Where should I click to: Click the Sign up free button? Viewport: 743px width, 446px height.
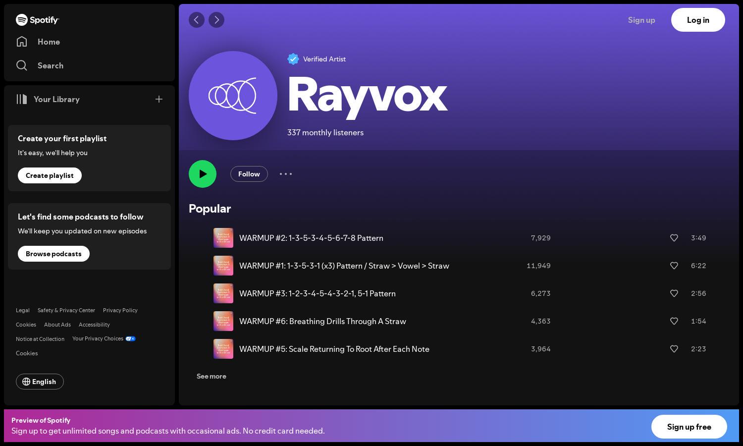pos(689,427)
